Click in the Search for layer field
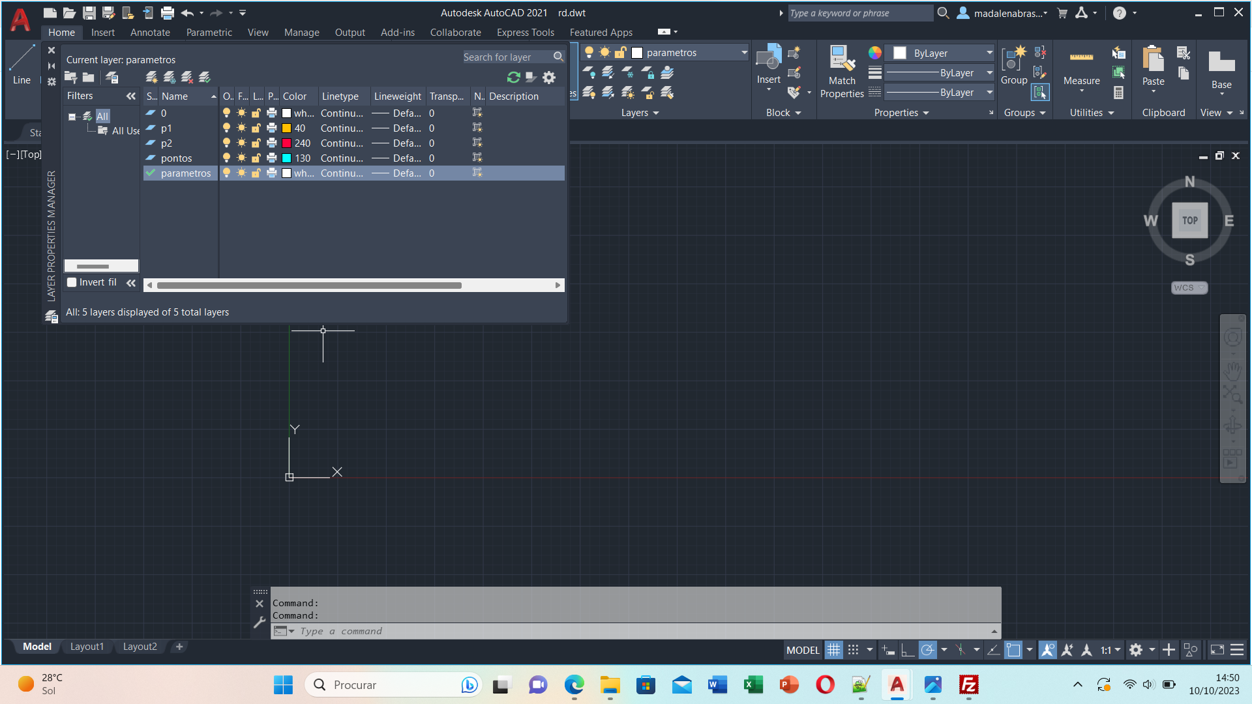Viewport: 1252px width, 704px height. tap(506, 57)
